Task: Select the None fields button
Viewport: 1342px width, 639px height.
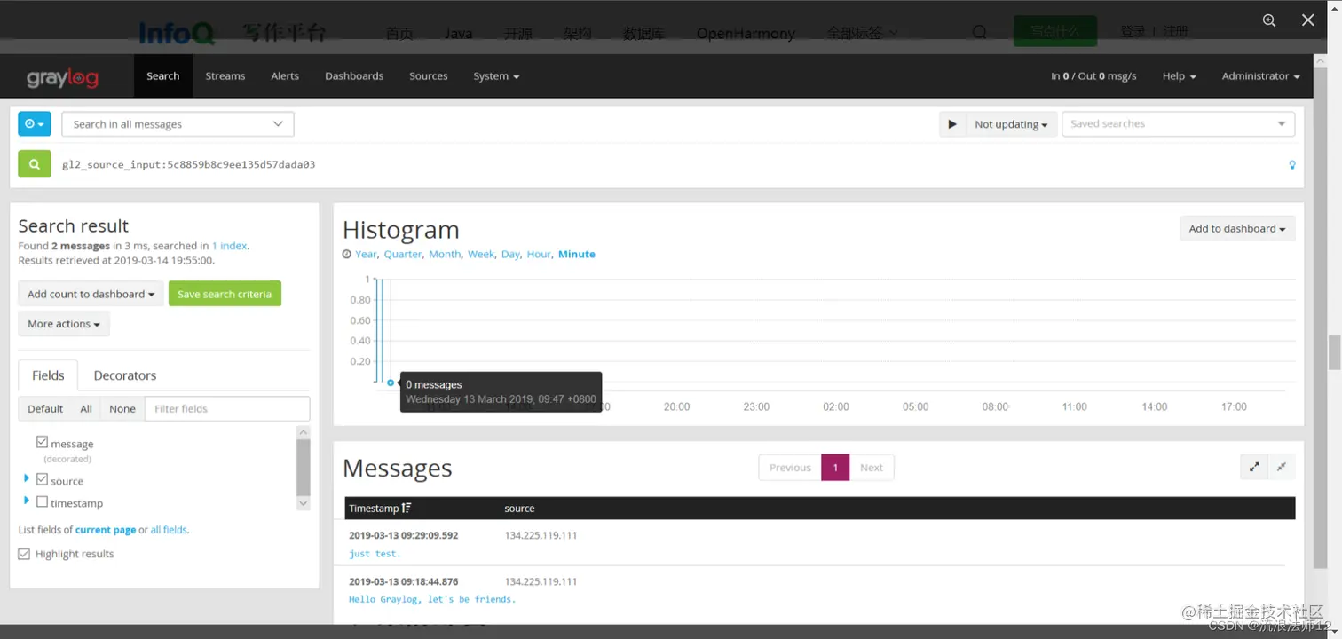Action: tap(122, 408)
